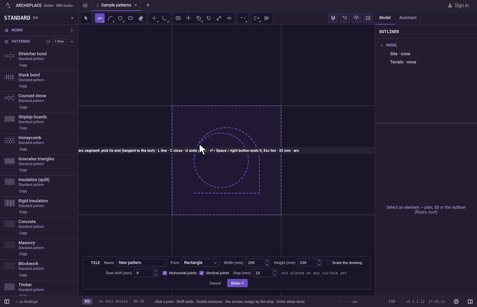Select the arrow pointer tool
Screen dimensions: 477x307
click(x=86, y=18)
